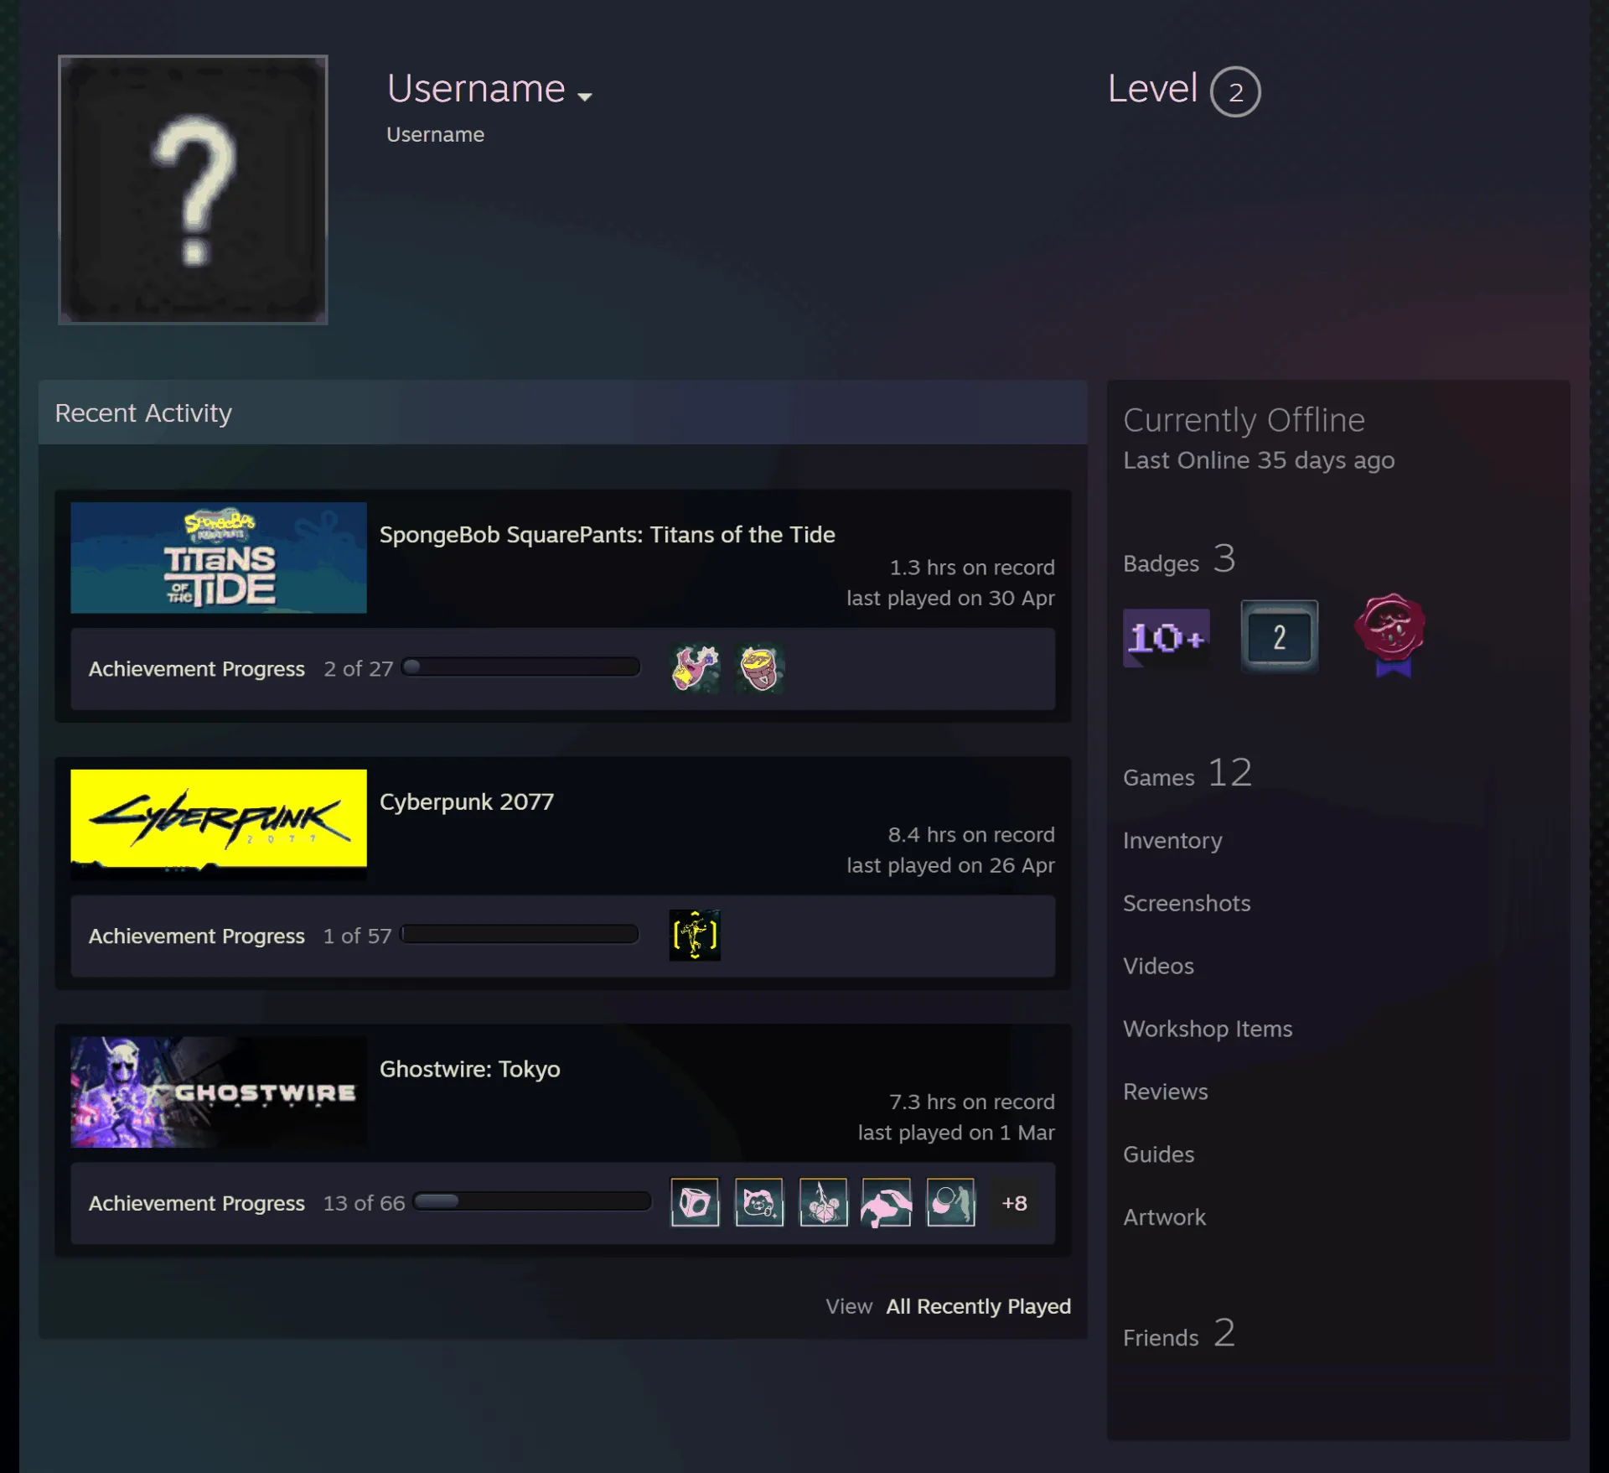The width and height of the screenshot is (1609, 1473).
Task: Open SpongeBob SquarePants: Titans of the Tide title
Action: (608, 535)
